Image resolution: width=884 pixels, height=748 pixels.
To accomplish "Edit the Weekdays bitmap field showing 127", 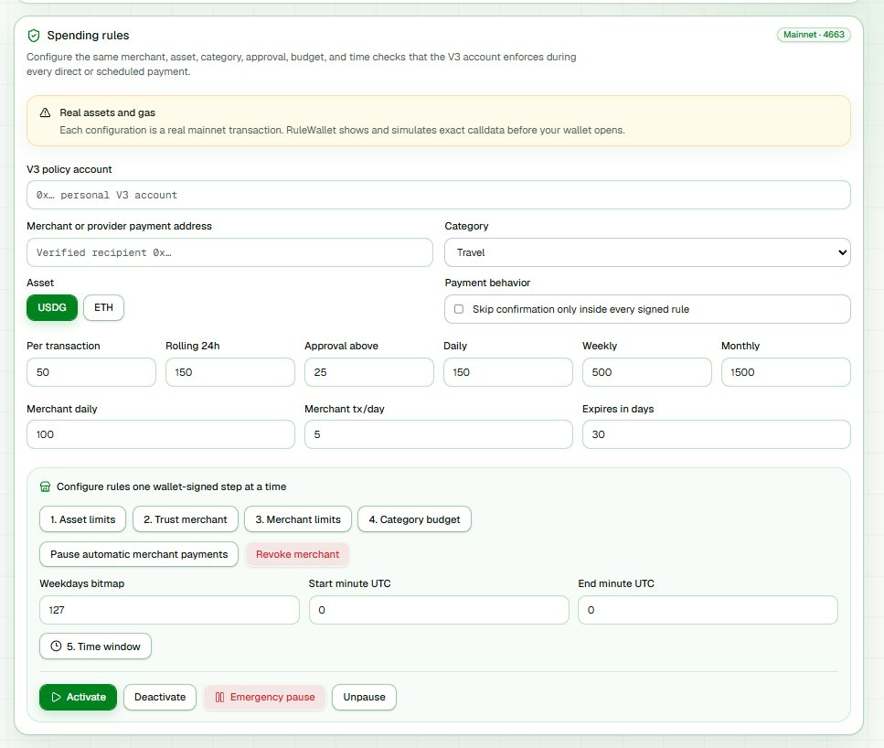I will tap(169, 610).
